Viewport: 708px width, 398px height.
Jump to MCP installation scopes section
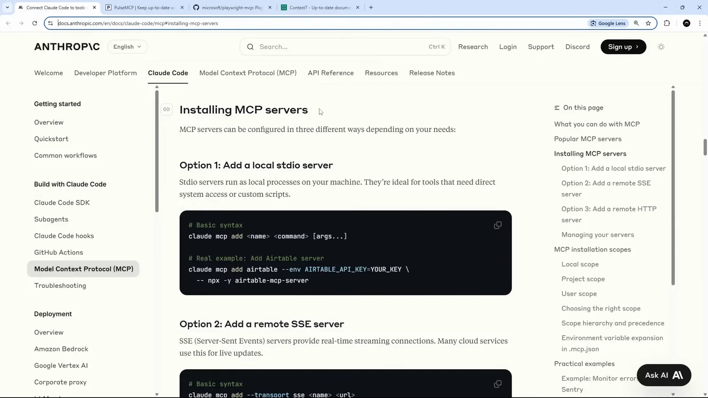(x=593, y=249)
